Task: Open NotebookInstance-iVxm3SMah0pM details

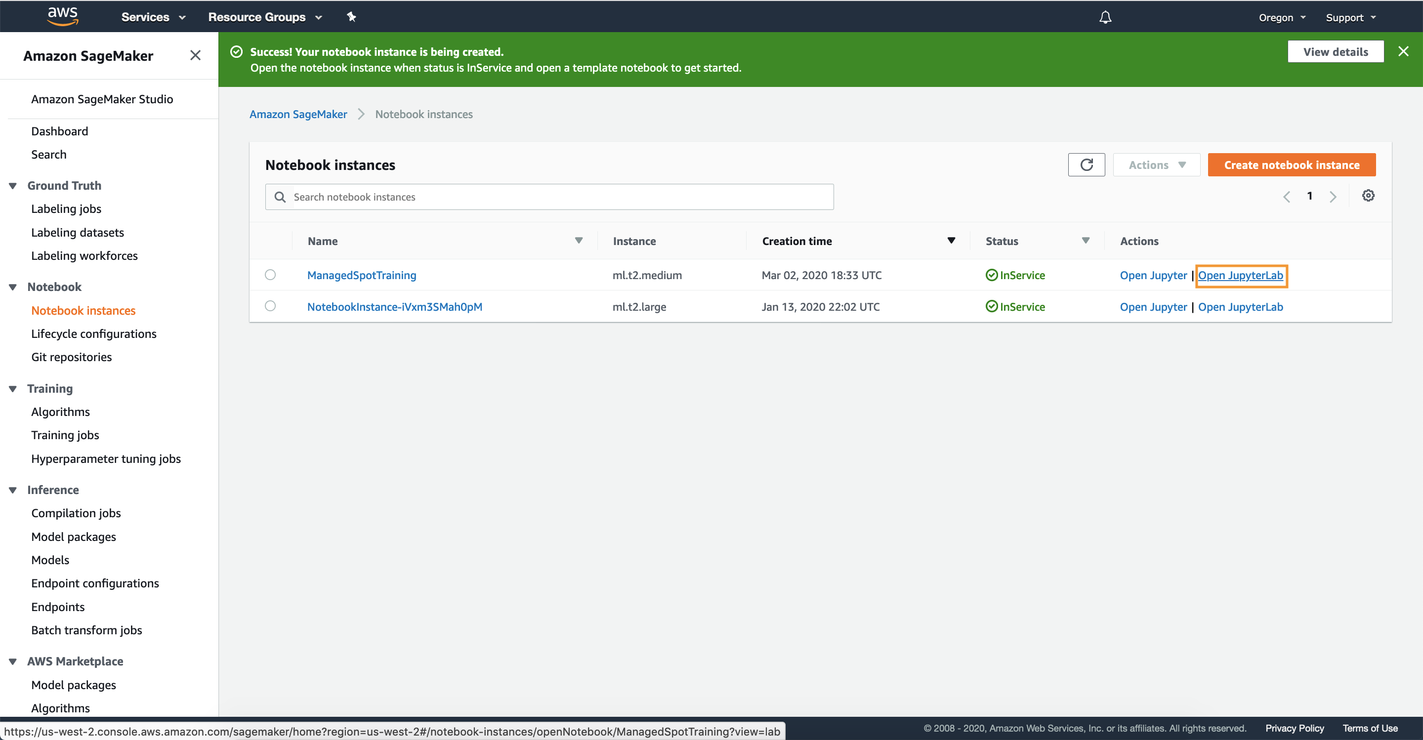Action: coord(394,306)
